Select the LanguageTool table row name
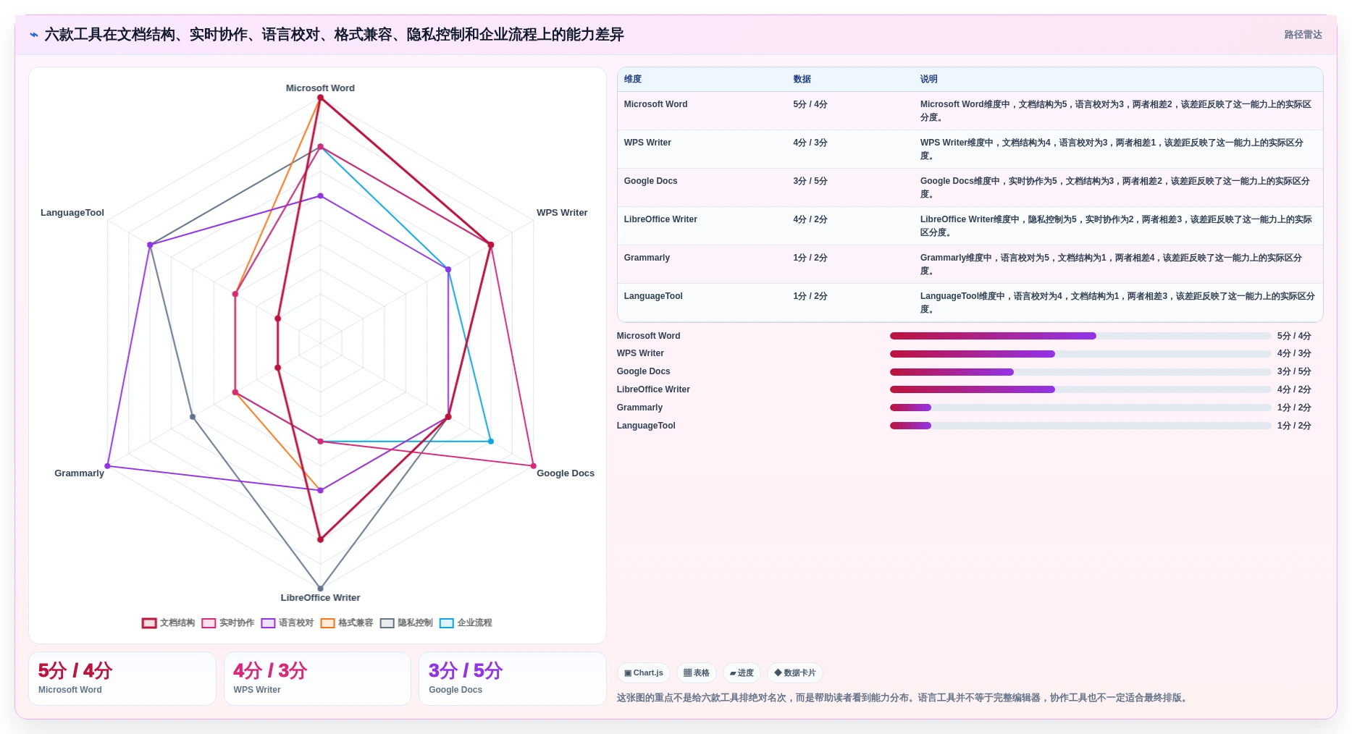 click(x=653, y=296)
